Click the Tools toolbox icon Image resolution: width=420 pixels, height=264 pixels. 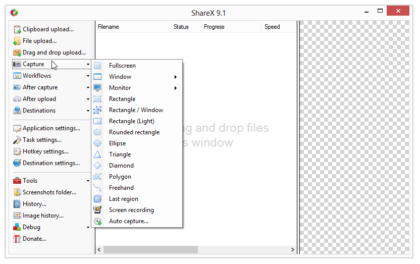tap(17, 181)
